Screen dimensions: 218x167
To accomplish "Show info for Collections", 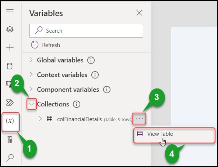I will [77, 104].
